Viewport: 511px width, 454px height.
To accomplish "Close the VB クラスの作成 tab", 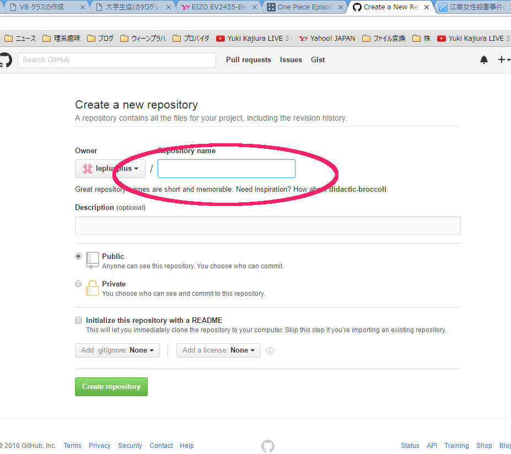I will (x=83, y=7).
